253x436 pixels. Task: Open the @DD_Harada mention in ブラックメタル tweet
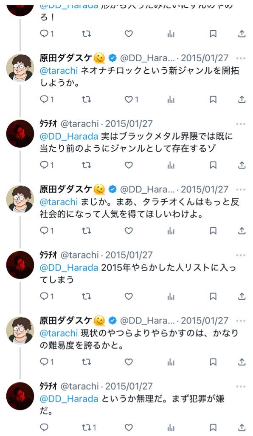(69, 136)
